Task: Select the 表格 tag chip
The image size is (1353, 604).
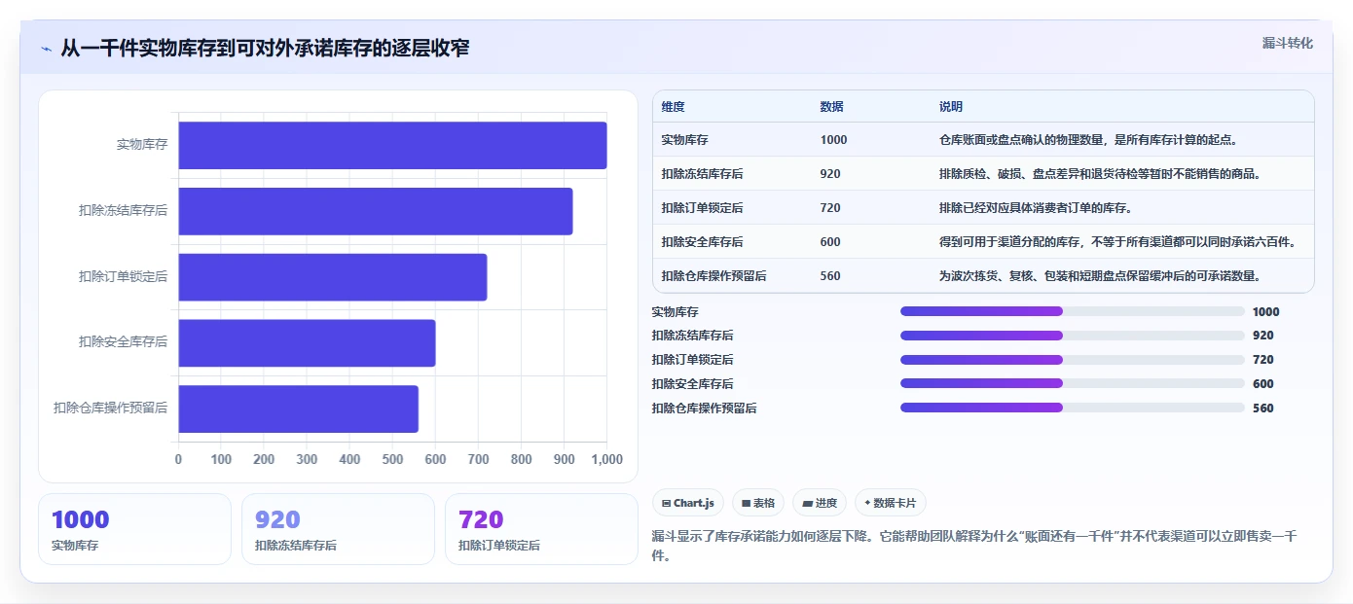Action: tap(758, 503)
